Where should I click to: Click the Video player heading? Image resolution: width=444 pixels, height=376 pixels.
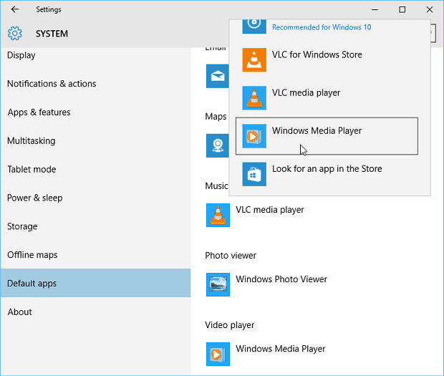pos(230,325)
